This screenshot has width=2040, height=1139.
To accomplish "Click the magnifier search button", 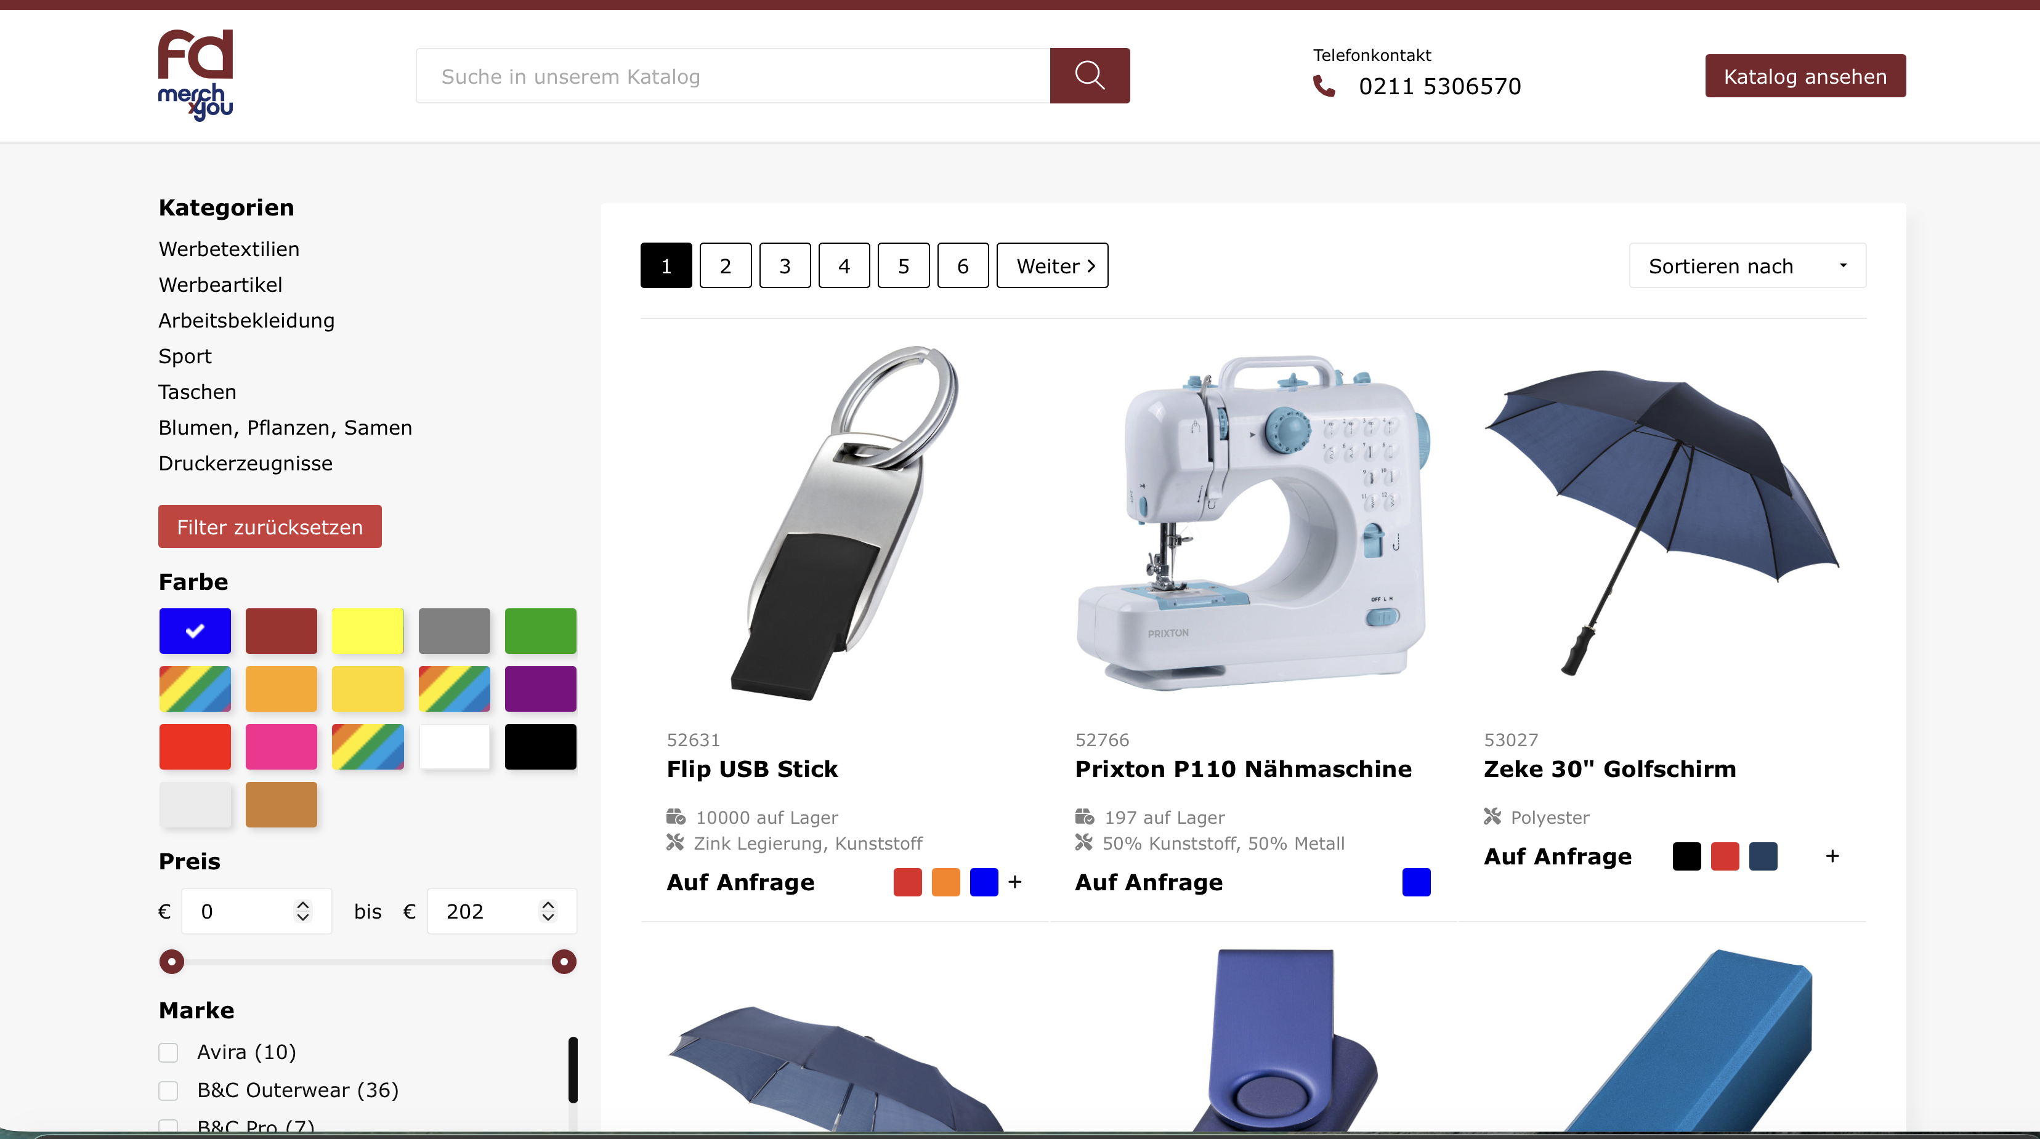I will pyautogui.click(x=1090, y=76).
